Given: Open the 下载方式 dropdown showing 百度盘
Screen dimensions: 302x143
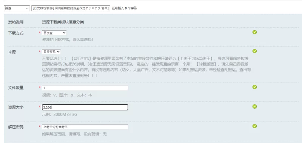Looking at the screenshot, I should (x=54, y=33).
